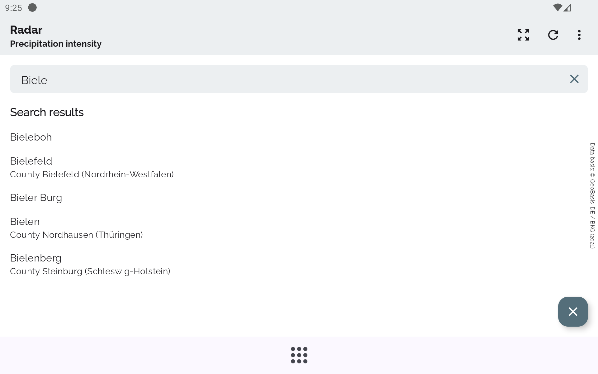Select Bieler Burg result
This screenshot has width=598, height=374.
coord(36,198)
